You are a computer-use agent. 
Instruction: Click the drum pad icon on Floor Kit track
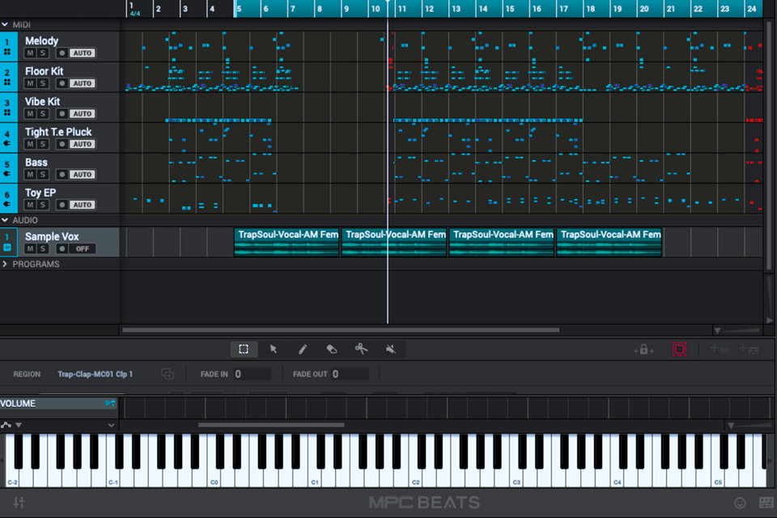7,82
